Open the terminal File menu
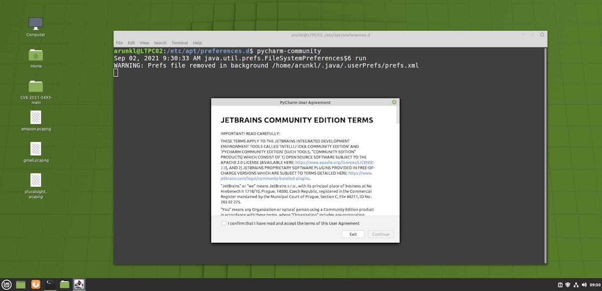The image size is (602, 291). [119, 42]
